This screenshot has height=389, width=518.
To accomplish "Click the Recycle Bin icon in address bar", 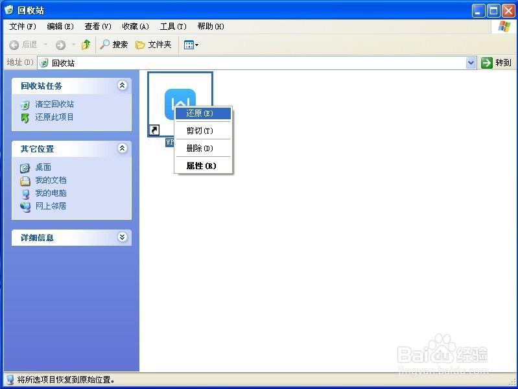I will tap(43, 63).
